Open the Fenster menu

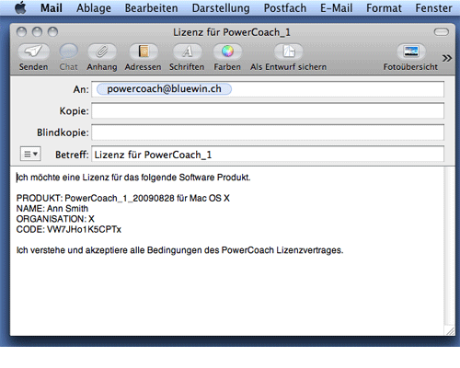coord(433,7)
